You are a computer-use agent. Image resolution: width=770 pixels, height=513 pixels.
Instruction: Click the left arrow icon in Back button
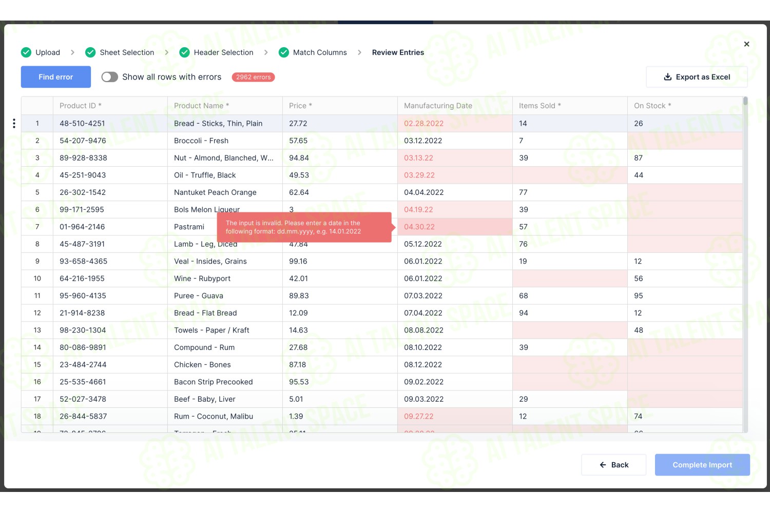(603, 465)
